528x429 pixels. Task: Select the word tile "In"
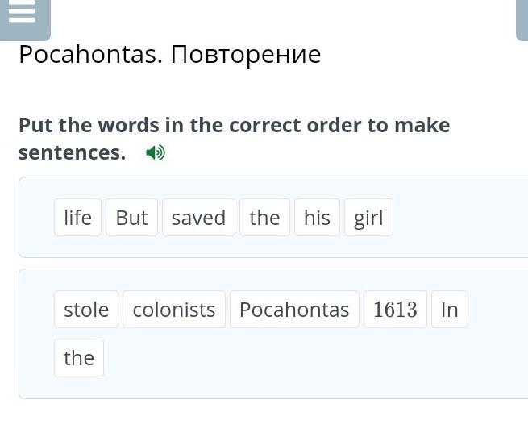pos(450,309)
